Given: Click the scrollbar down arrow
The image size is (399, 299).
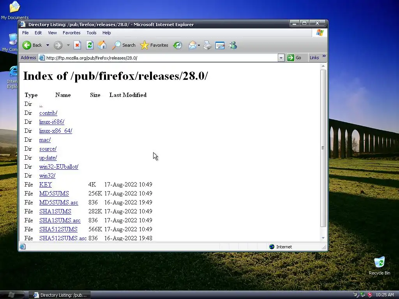Looking at the screenshot, I should point(323,238).
